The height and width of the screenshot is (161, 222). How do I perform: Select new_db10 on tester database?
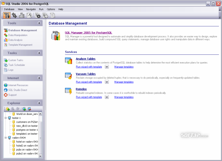pyautogui.click(x=25, y=126)
